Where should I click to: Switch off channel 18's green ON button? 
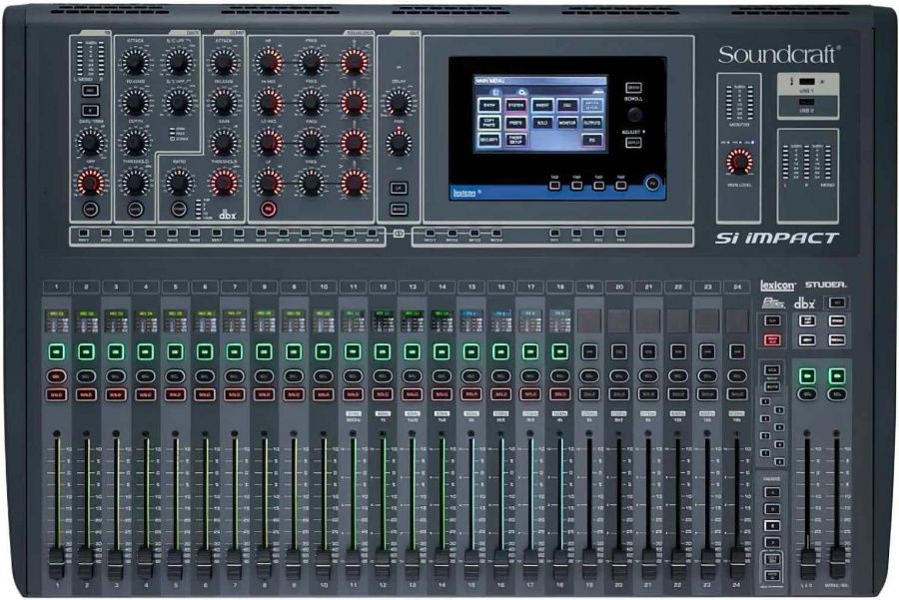coord(559,351)
